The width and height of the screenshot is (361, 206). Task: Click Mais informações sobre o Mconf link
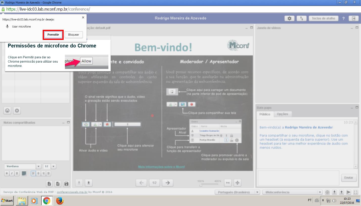point(161,167)
